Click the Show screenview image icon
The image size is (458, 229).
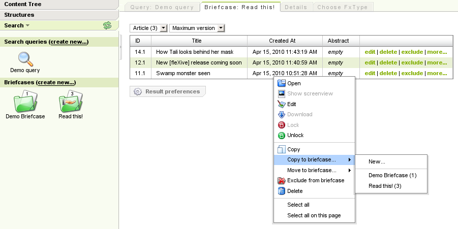coord(281,93)
